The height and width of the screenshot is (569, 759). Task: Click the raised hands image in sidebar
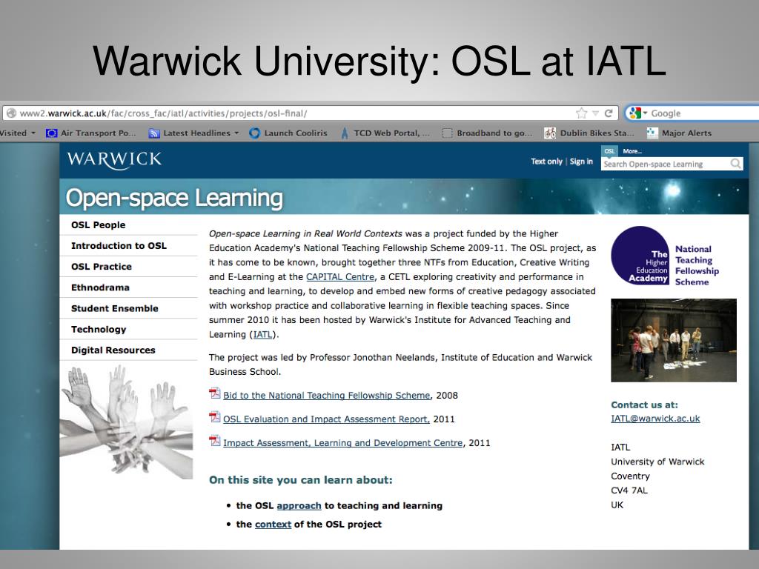pyautogui.click(x=127, y=421)
